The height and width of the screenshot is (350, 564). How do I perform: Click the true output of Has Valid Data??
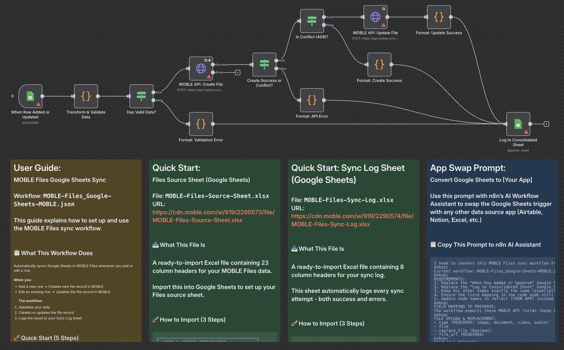pyautogui.click(x=154, y=92)
